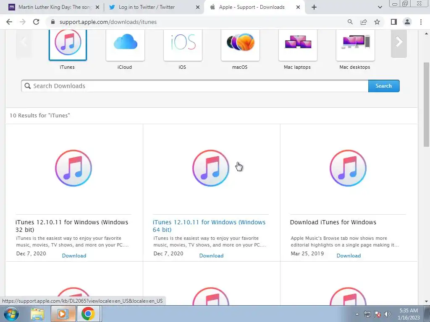Open iTunes 12.10.11 Windows 64 bit title
The width and height of the screenshot is (430, 322).
(209, 226)
